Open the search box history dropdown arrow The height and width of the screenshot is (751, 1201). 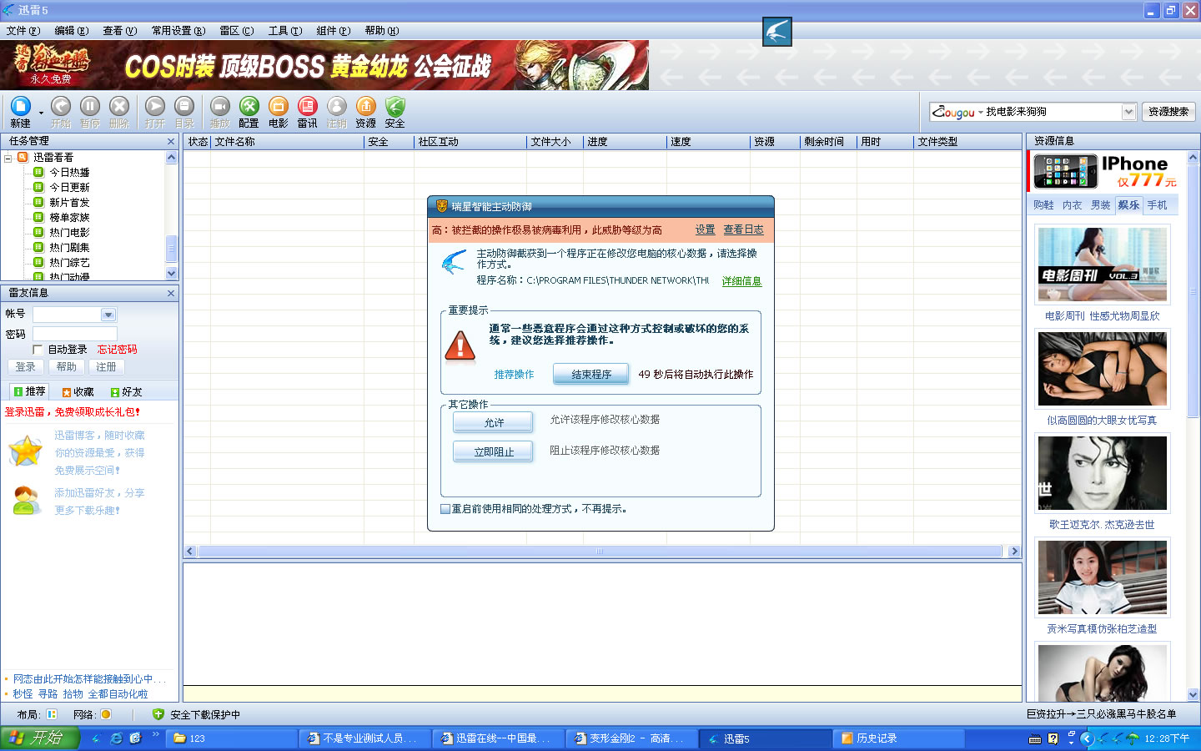point(1128,112)
